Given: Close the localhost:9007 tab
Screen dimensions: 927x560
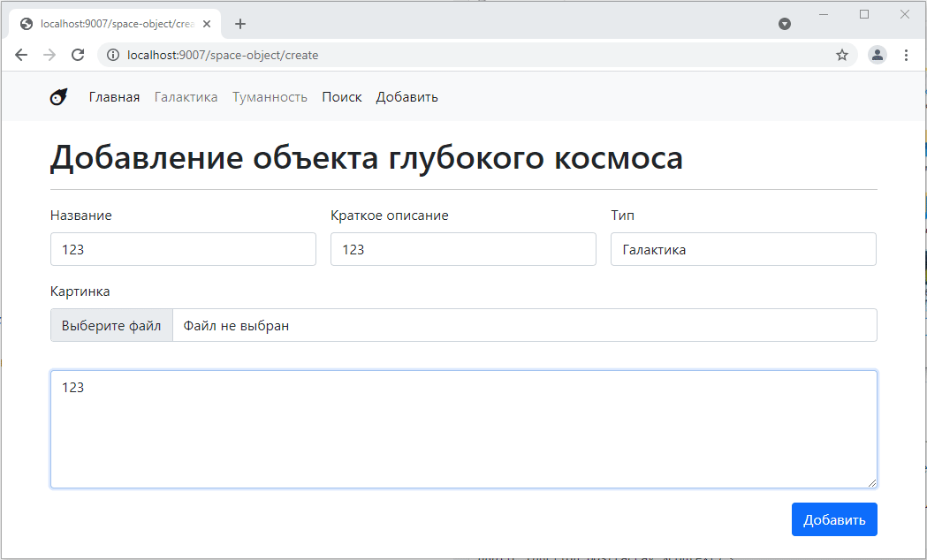Looking at the screenshot, I should coord(207,24).
